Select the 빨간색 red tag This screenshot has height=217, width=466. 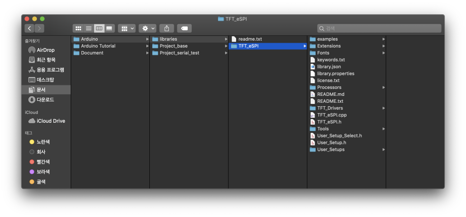46,162
